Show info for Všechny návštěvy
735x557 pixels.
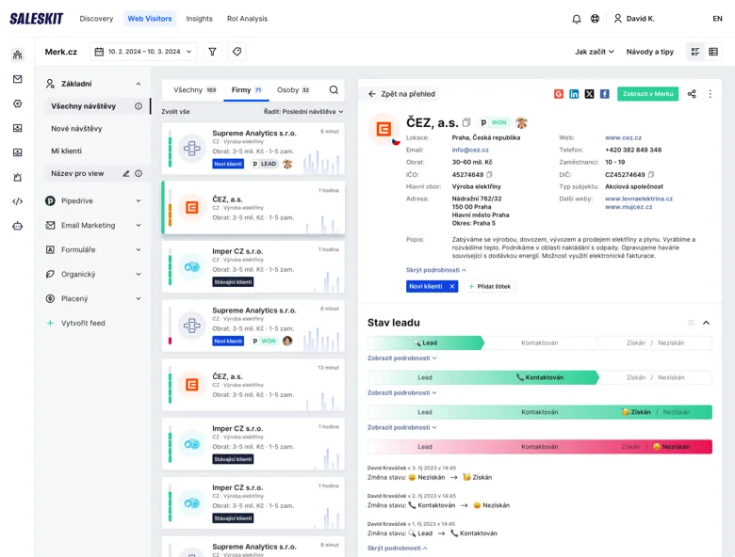click(x=139, y=106)
